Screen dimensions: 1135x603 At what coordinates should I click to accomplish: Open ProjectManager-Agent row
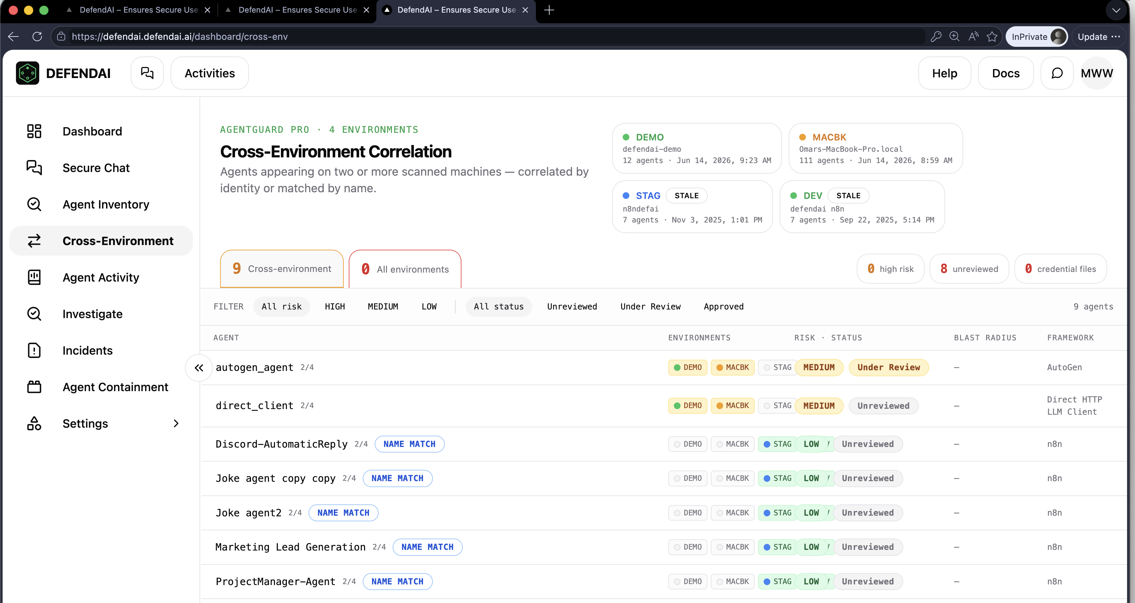pos(663,581)
